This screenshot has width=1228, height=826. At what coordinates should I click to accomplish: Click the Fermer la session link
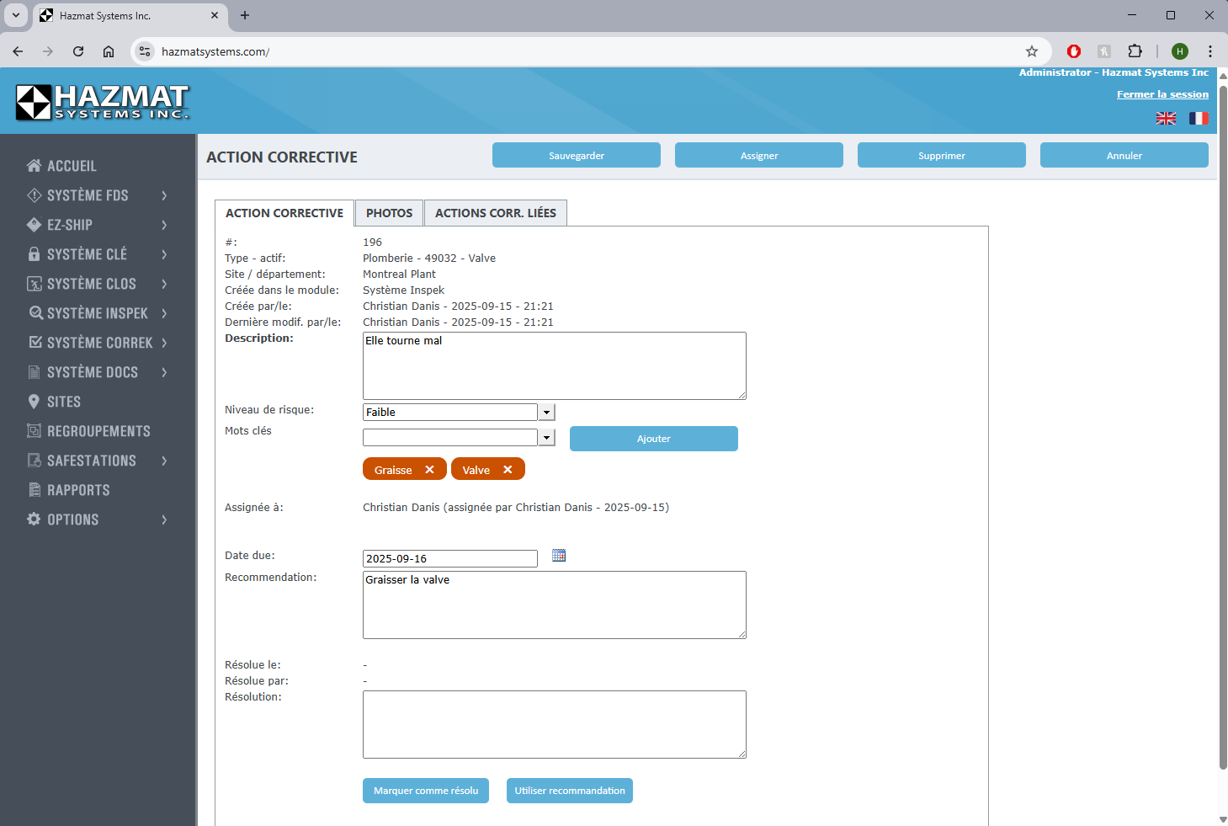tap(1162, 94)
